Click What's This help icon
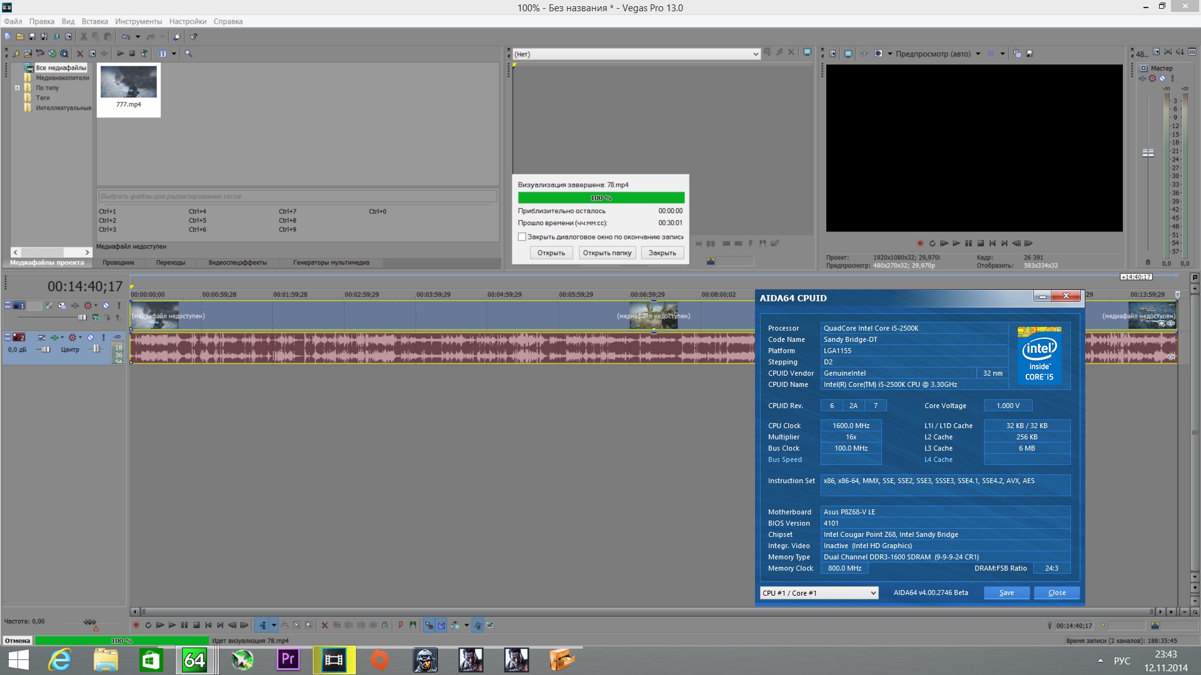The height and width of the screenshot is (675, 1201). 194,37
